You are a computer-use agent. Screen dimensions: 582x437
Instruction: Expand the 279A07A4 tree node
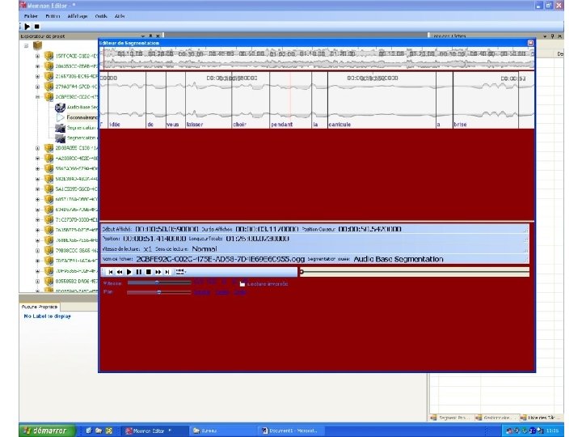pos(37,87)
